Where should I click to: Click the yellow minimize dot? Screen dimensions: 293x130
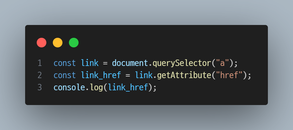point(58,43)
